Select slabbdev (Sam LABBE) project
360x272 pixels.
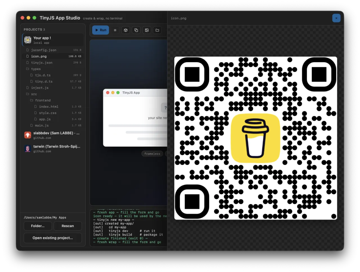[53, 135]
